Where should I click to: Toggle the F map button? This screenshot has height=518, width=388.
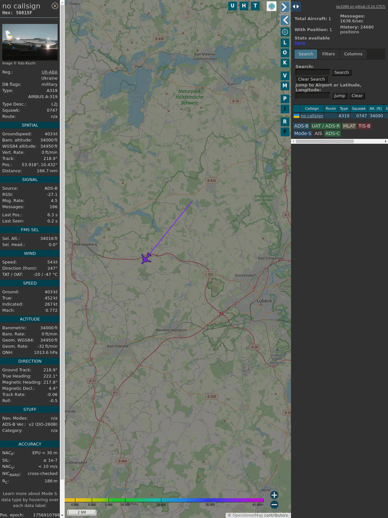click(x=285, y=132)
